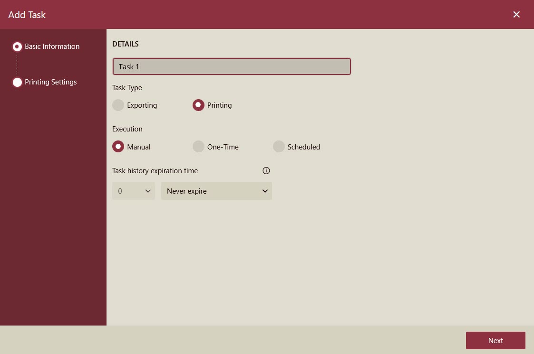Click the chevron on Never expire dropdown
534x354 pixels.
tap(265, 191)
